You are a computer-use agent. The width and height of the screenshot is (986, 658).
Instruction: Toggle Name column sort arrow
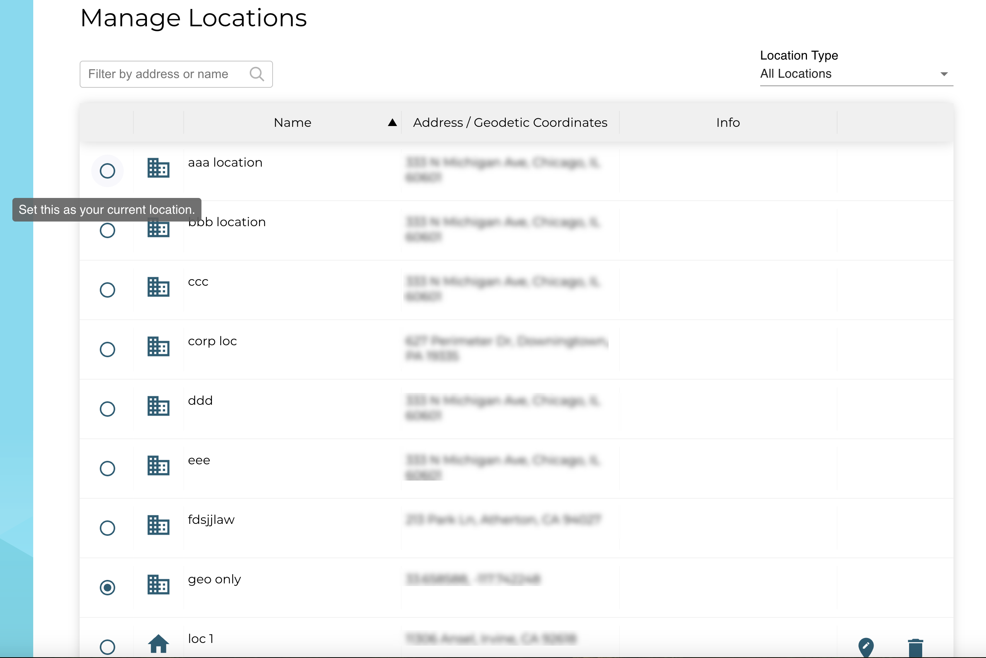pos(392,123)
